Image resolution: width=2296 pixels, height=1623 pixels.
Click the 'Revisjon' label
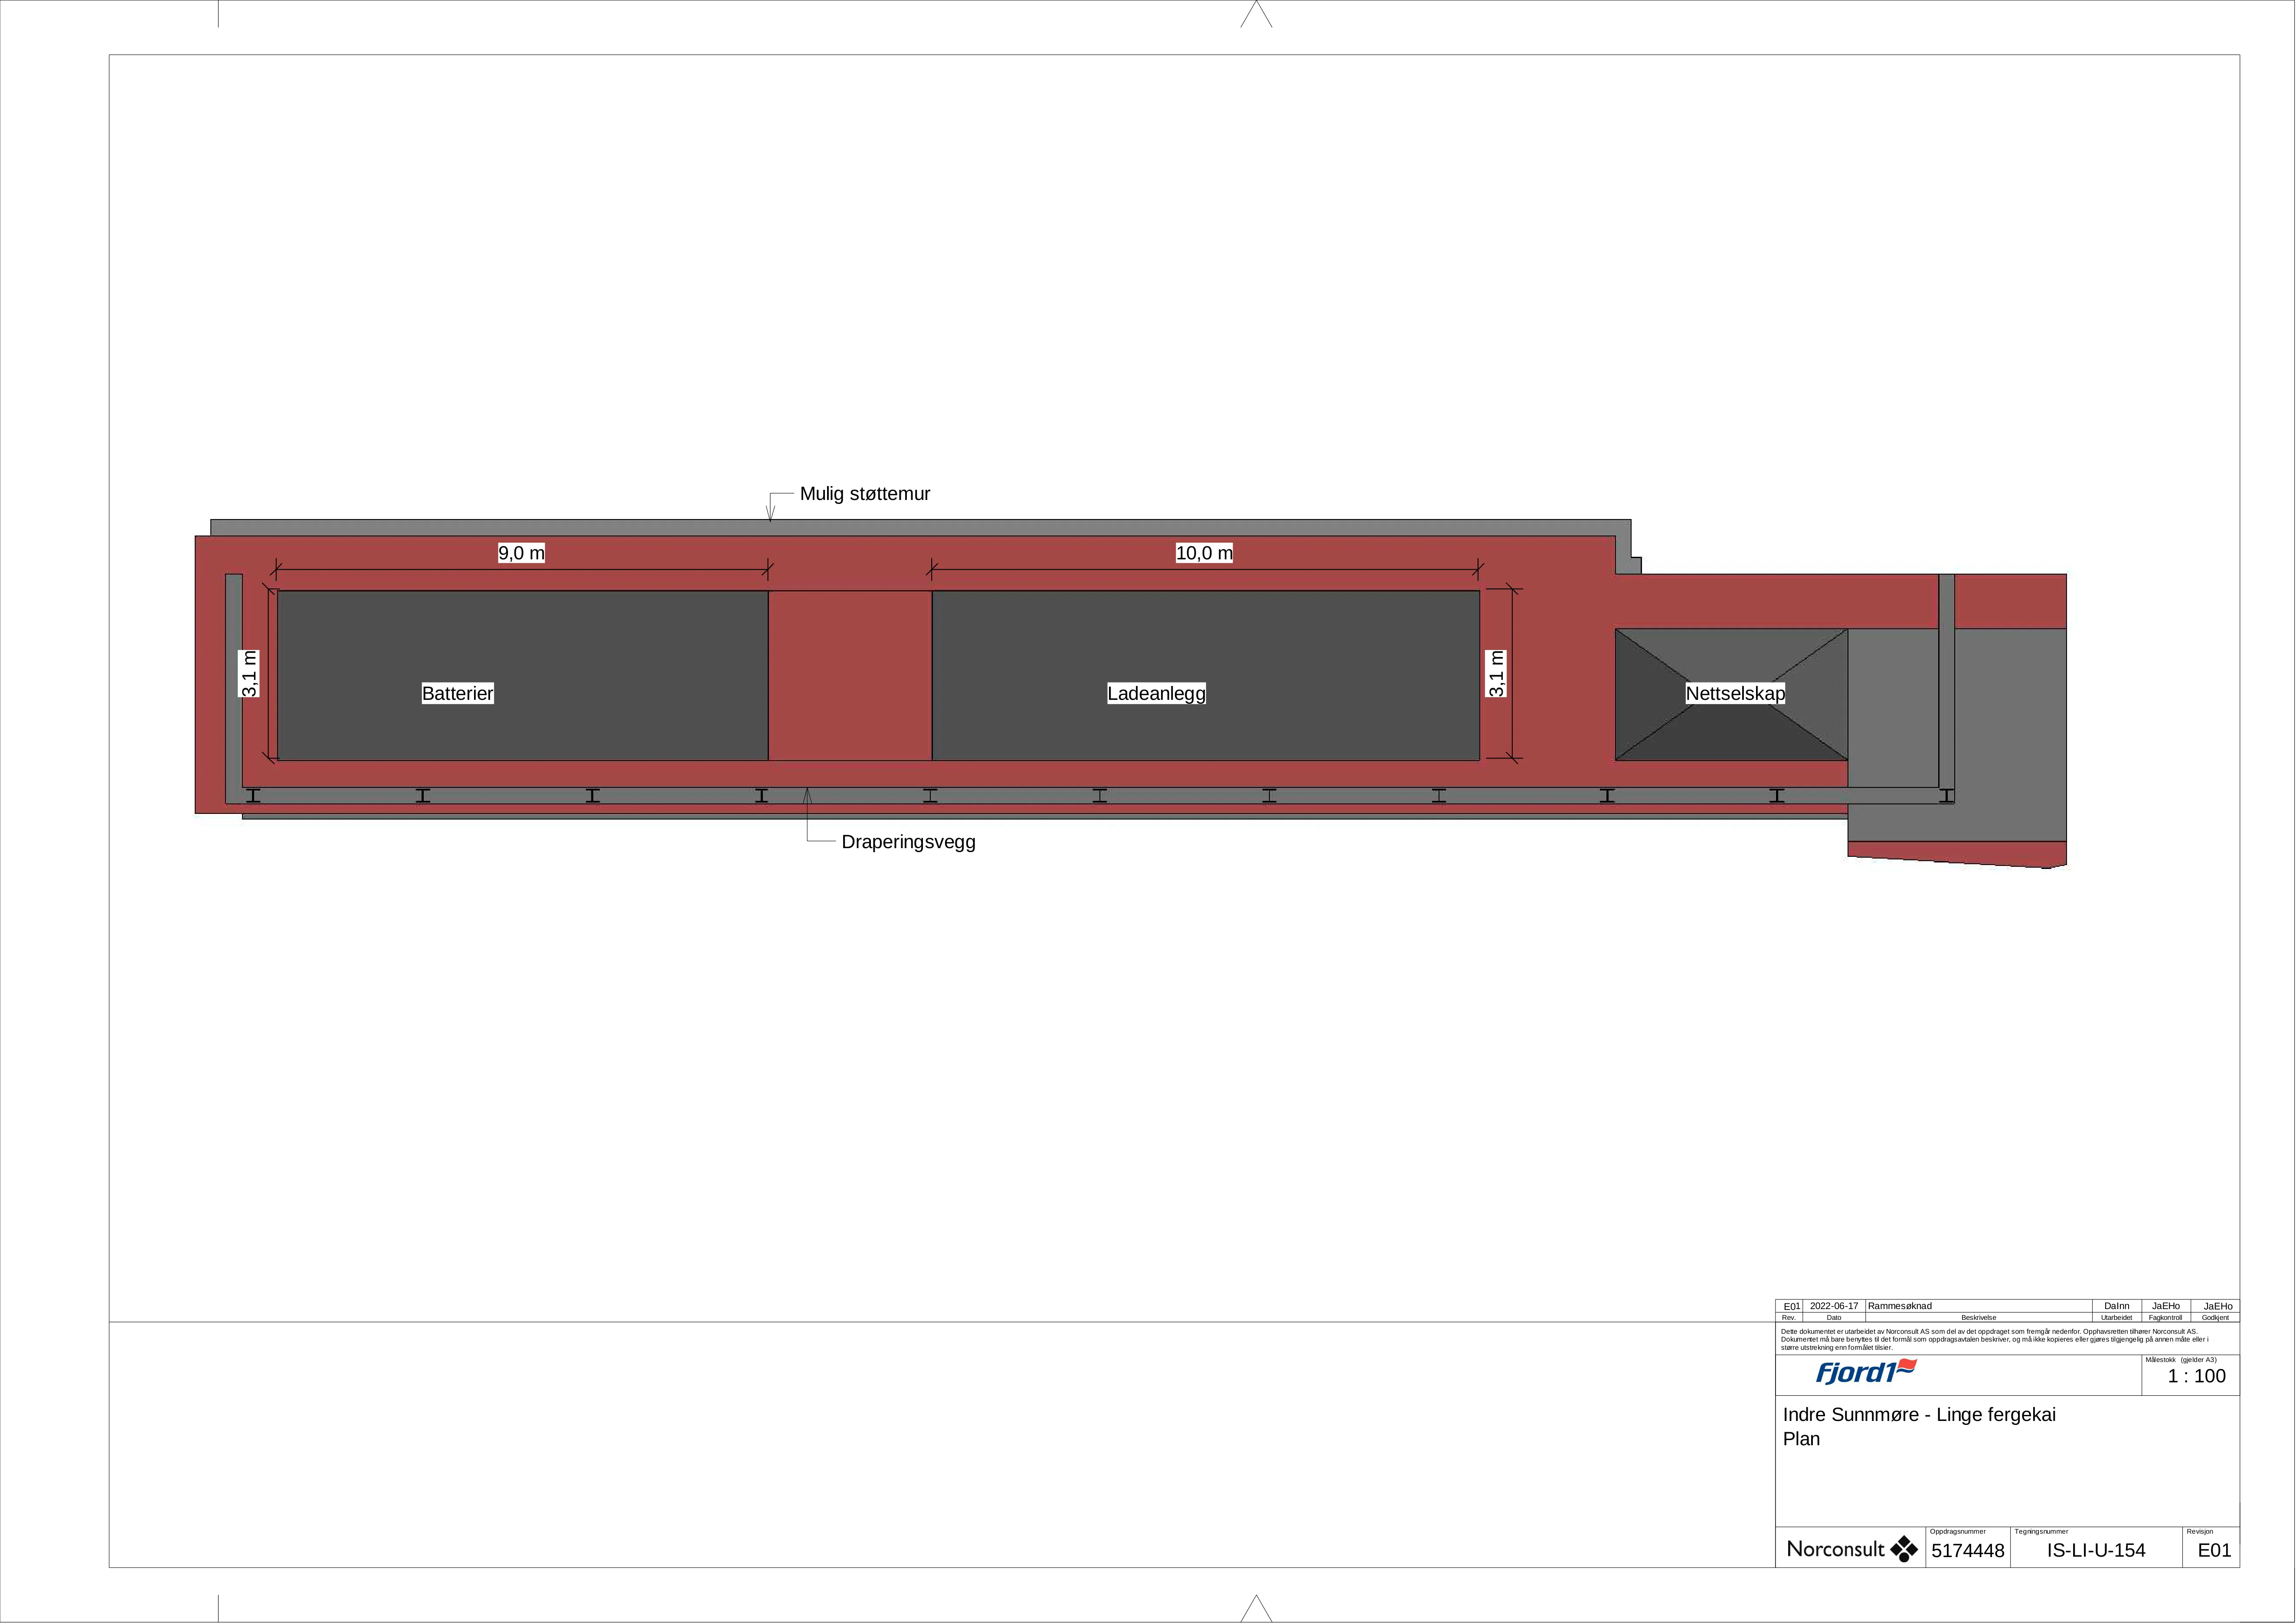click(2200, 1532)
